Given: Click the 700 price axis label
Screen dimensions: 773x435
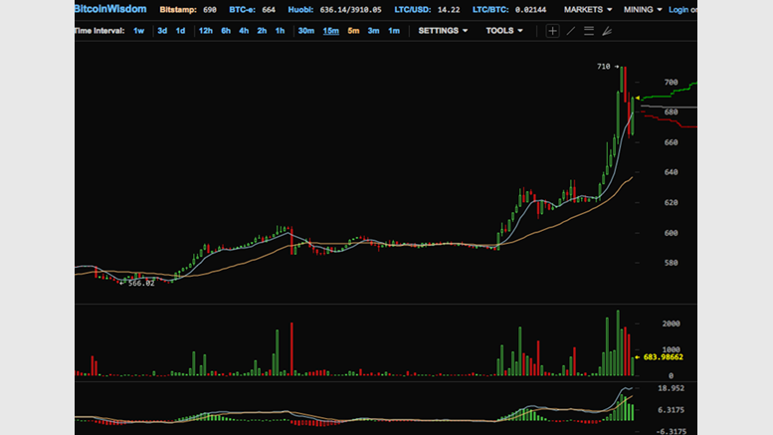Looking at the screenshot, I should pos(671,83).
